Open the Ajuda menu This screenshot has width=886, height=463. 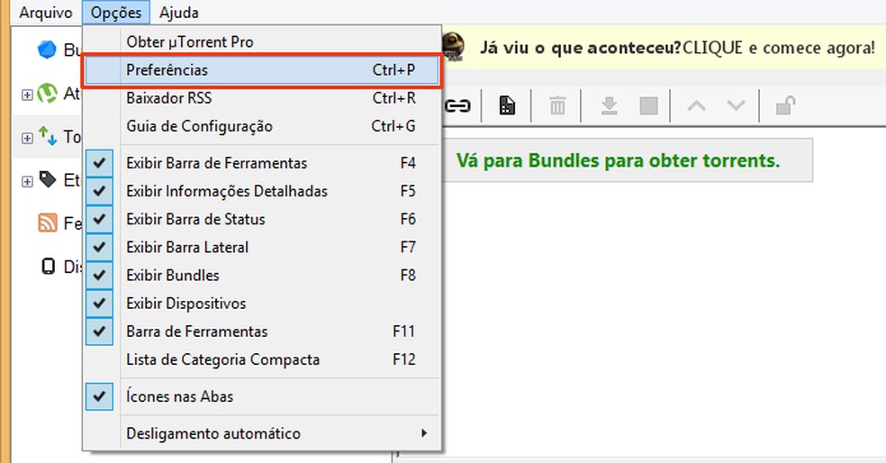pos(178,13)
